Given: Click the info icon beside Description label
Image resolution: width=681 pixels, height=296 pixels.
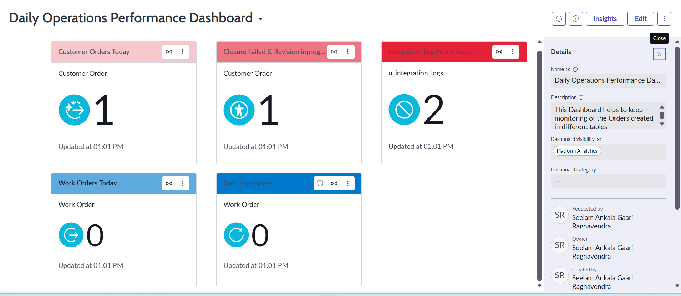Looking at the screenshot, I should pos(581,97).
